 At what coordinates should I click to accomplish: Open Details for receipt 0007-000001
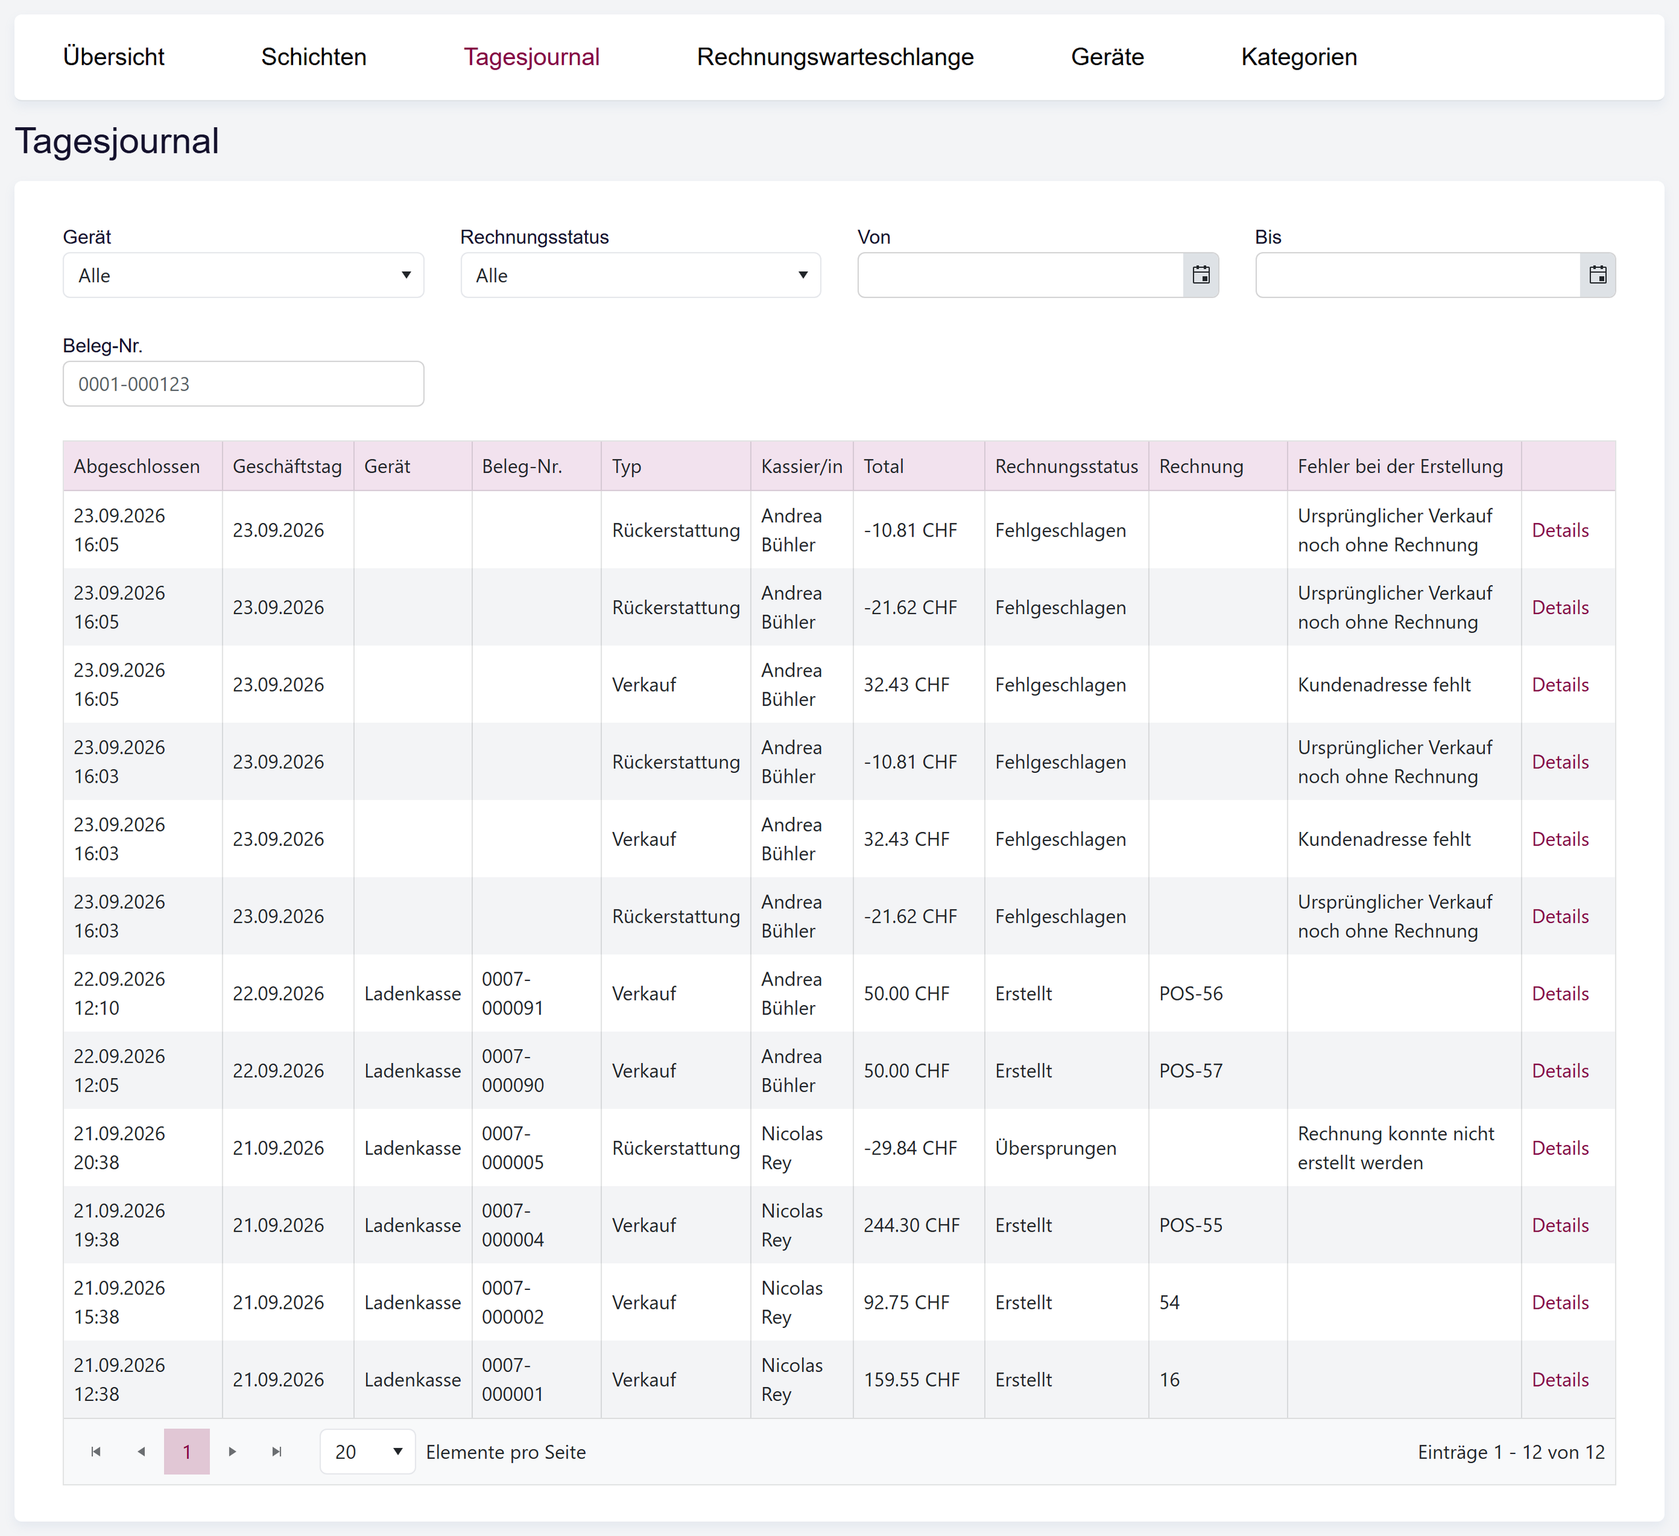[1560, 1379]
